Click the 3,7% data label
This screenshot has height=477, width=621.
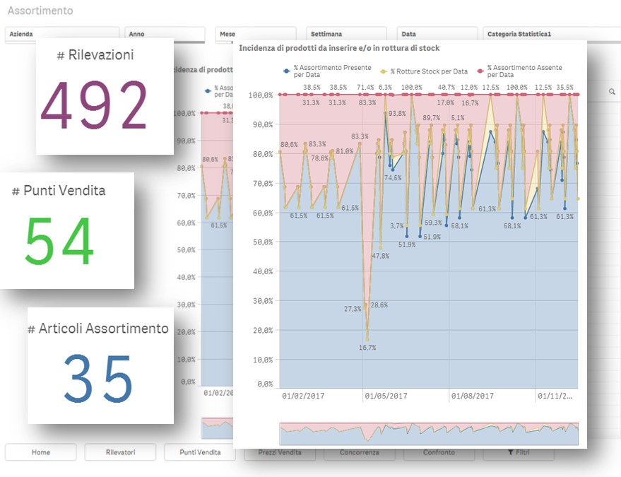click(x=397, y=226)
